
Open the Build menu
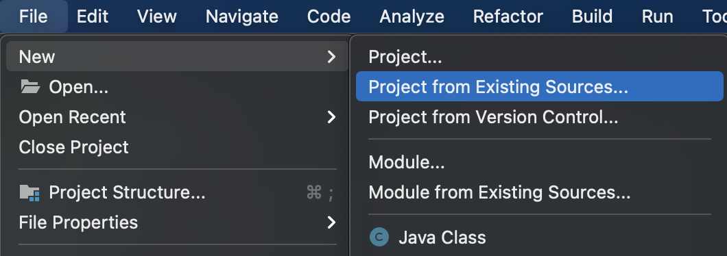click(x=592, y=16)
